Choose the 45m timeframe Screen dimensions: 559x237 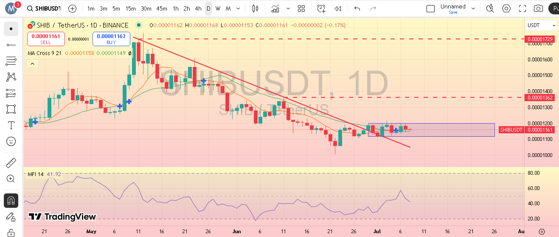(162, 8)
